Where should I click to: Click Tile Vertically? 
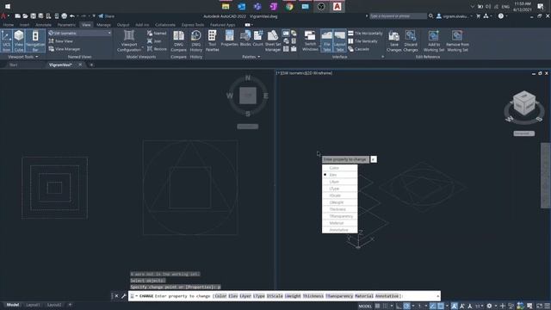362,41
